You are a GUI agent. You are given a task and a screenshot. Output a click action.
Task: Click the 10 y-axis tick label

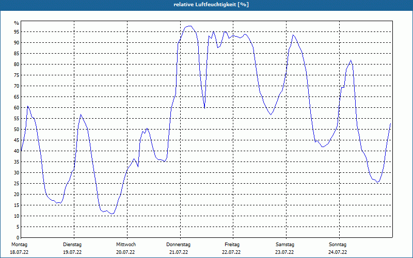[17, 216]
